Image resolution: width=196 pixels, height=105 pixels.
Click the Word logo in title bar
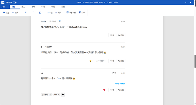pyautogui.click(x=3, y=2)
